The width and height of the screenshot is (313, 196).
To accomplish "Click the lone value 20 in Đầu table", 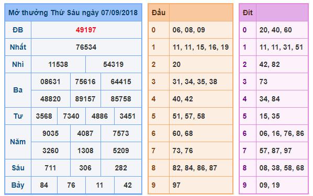I will pos(176,64).
